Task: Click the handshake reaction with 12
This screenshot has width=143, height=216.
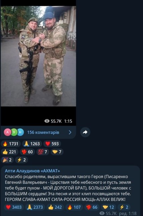Action: point(108,207)
